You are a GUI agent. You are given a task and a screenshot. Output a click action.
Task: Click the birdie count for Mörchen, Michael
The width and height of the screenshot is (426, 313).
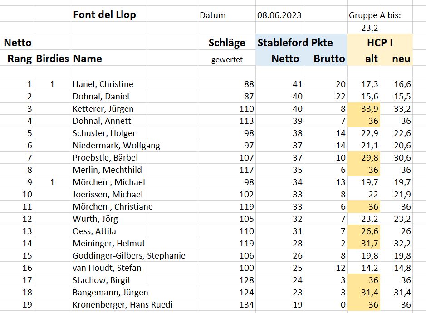[53, 182]
